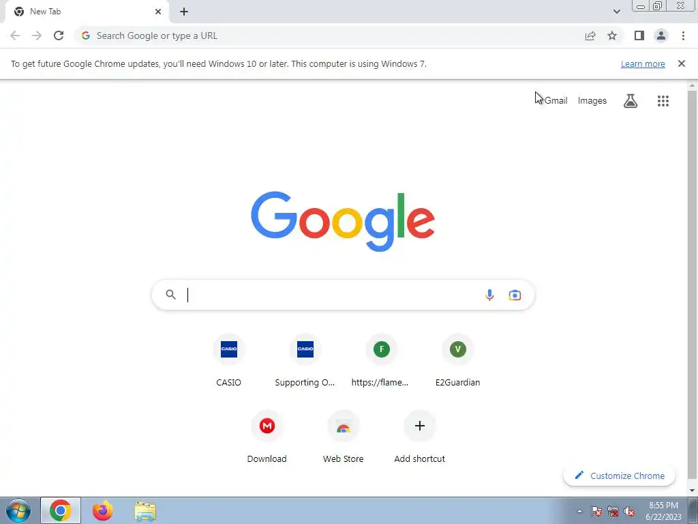Dismiss the Windows 7 update infobar

click(x=681, y=63)
